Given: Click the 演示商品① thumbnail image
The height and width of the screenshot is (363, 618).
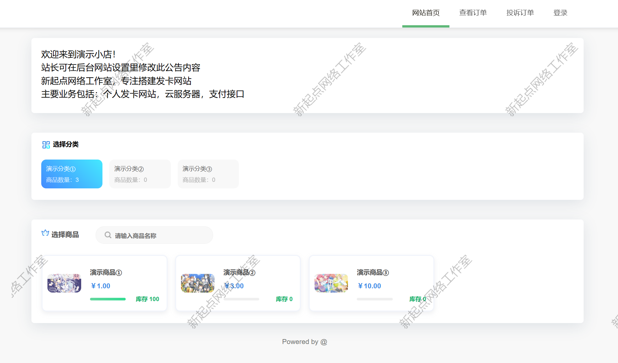Looking at the screenshot, I should [64, 283].
